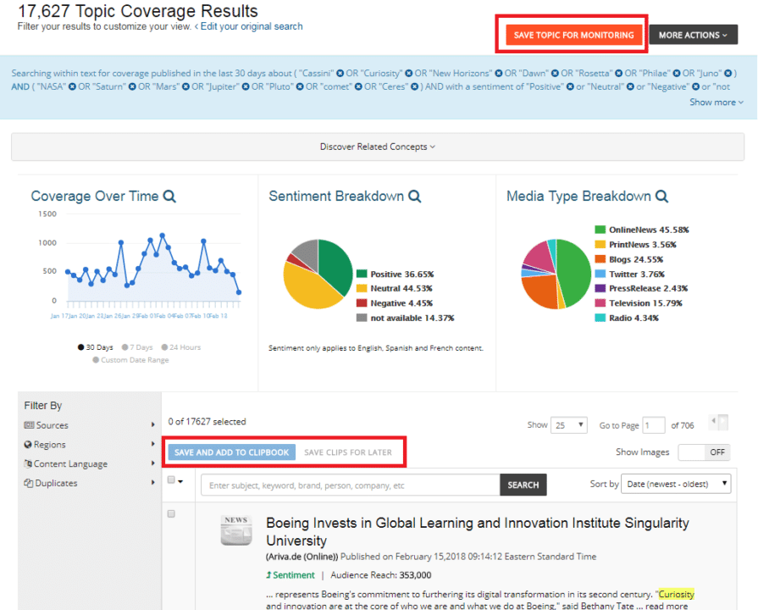Viewport: 758px width, 610px height.
Task: Expand the Content Language filter
Action: pyautogui.click(x=90, y=464)
